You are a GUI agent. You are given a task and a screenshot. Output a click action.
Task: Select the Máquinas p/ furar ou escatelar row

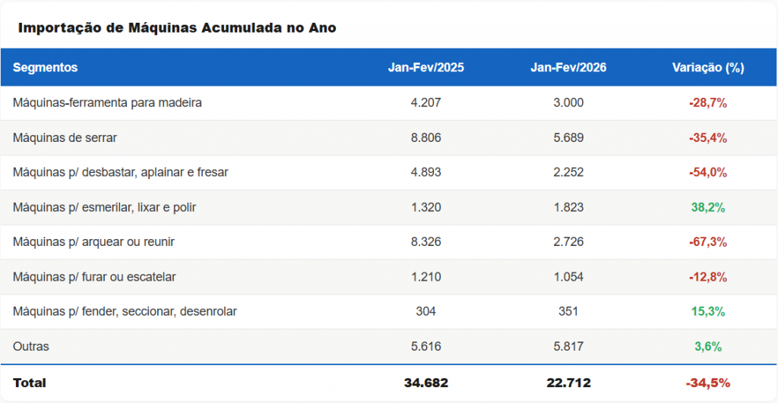tap(94, 277)
